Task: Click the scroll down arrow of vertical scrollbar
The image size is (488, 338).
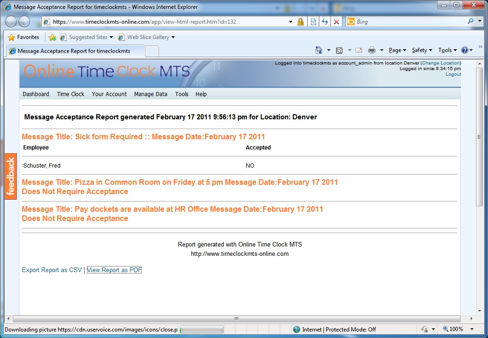Action: (x=479, y=311)
